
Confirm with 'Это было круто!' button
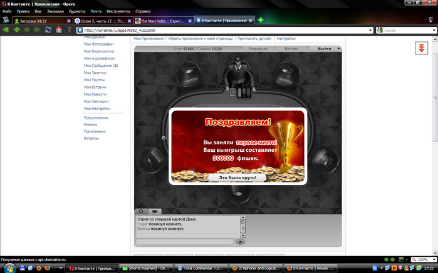(x=237, y=177)
